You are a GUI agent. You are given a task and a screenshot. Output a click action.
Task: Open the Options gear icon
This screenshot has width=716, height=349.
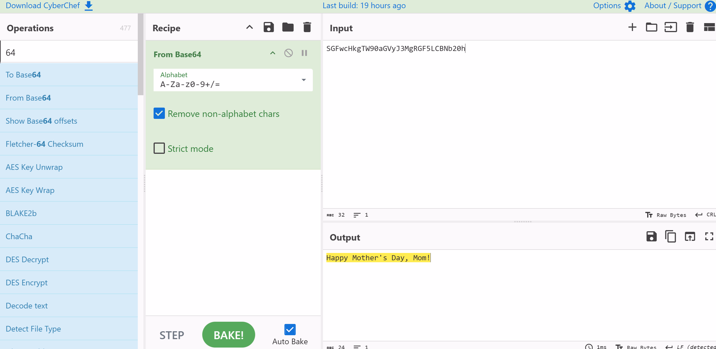coord(630,6)
